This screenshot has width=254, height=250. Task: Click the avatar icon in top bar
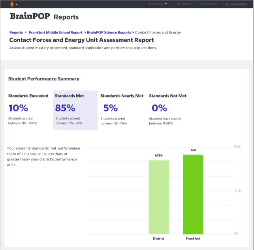[x=12, y=4]
